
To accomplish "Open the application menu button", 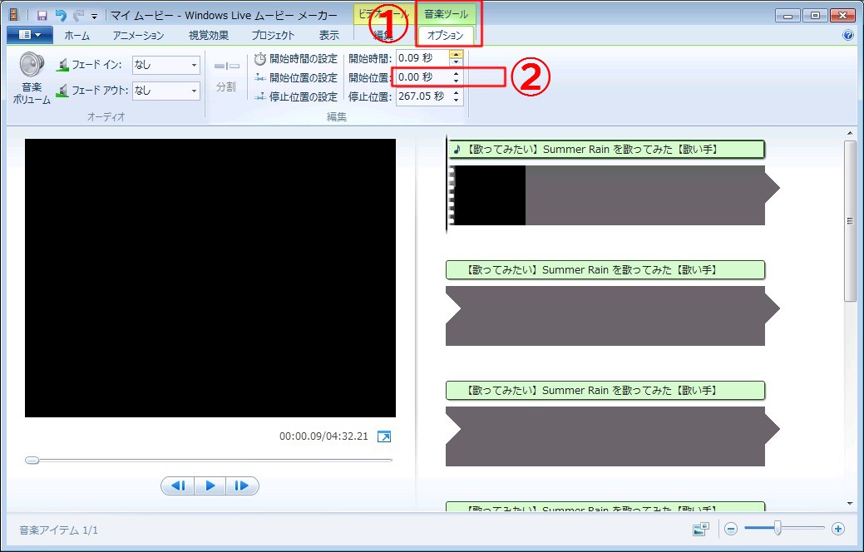I will [x=30, y=36].
